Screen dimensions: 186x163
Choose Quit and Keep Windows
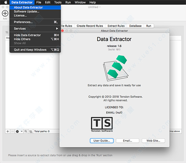(35, 50)
